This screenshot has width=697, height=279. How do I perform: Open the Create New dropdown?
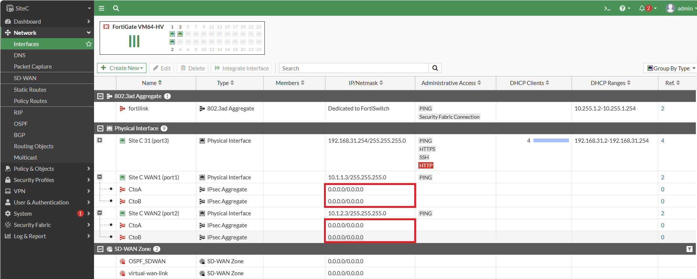pyautogui.click(x=122, y=68)
